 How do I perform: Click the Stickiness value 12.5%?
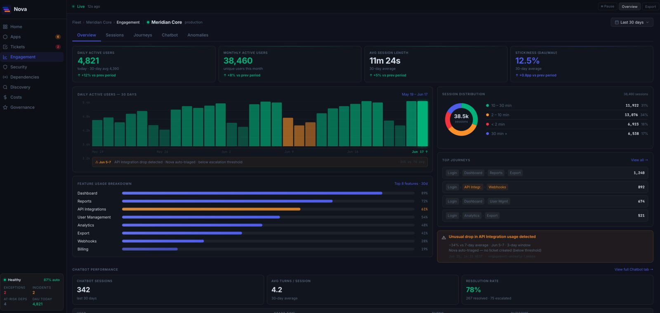pos(527,61)
